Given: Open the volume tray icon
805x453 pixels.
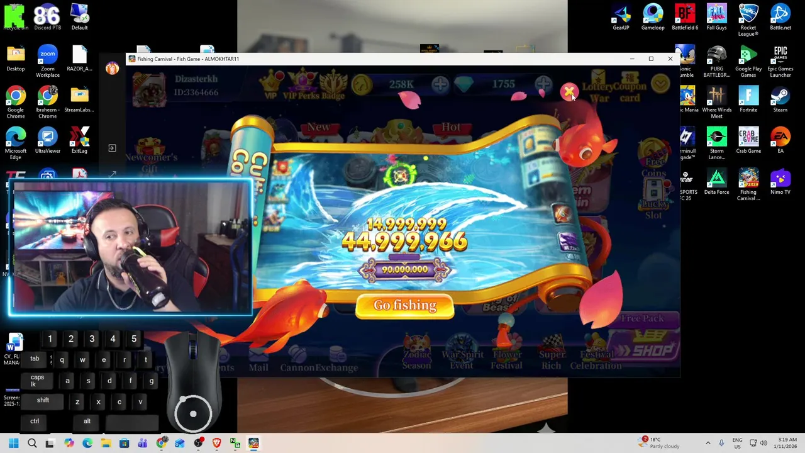Looking at the screenshot, I should point(763,443).
